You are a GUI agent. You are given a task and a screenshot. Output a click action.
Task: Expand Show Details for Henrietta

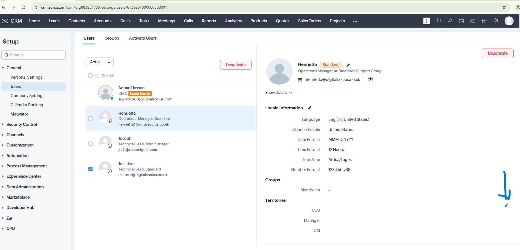coord(279,92)
